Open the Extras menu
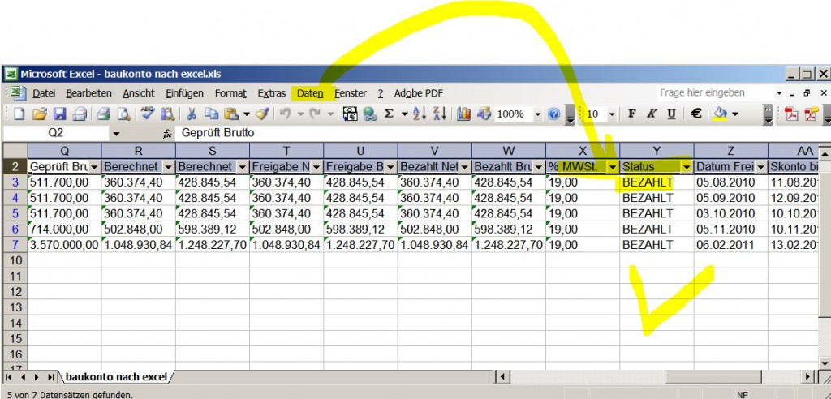Image resolution: width=831 pixels, height=399 pixels. click(x=272, y=93)
